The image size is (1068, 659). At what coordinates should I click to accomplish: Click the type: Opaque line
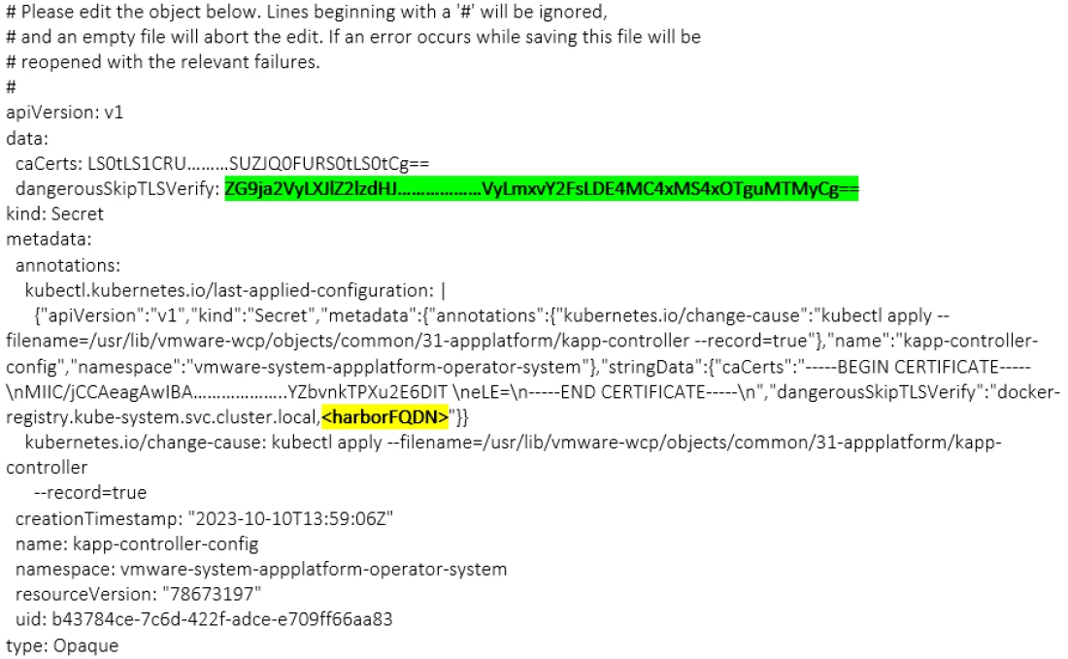pyautogui.click(x=62, y=645)
